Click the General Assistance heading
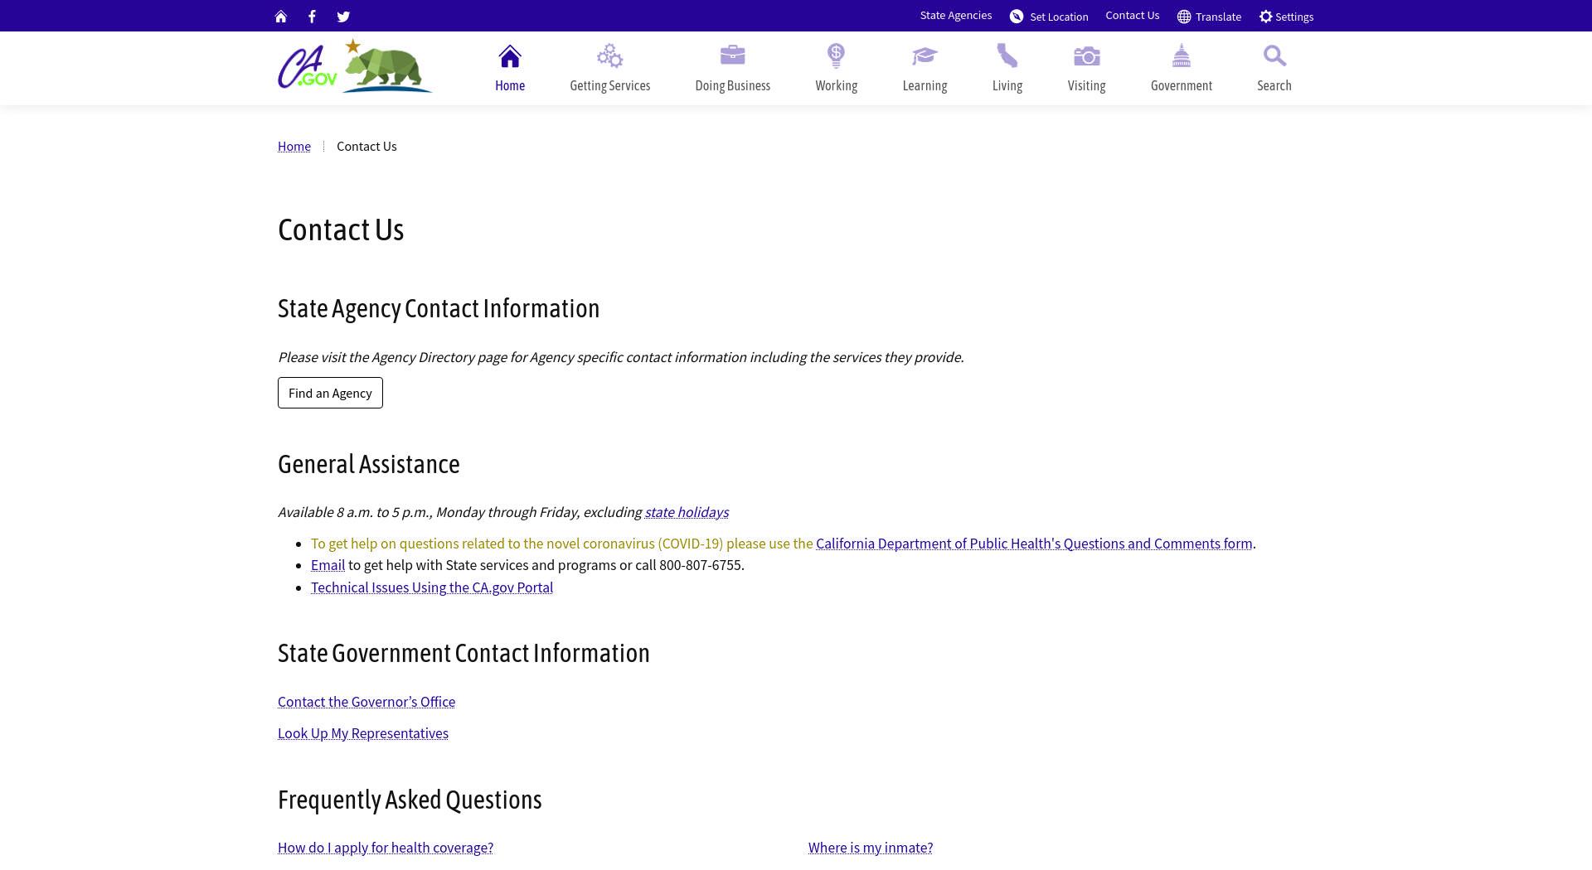Viewport: 1592px width, 870px height. pyautogui.click(x=369, y=464)
